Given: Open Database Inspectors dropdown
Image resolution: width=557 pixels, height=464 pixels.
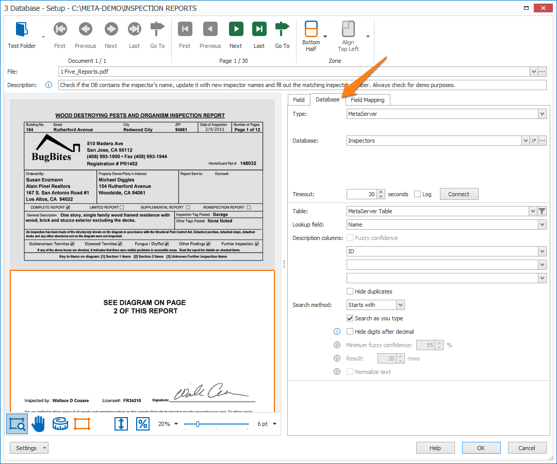Looking at the screenshot, I should click(x=526, y=141).
